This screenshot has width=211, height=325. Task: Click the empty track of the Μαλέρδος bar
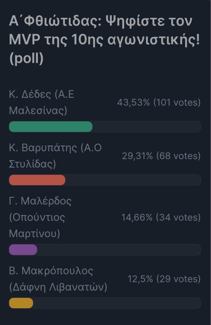(x=119, y=250)
